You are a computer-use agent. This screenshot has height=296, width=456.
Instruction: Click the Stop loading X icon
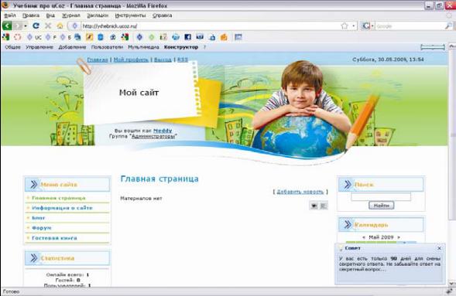coord(48,26)
